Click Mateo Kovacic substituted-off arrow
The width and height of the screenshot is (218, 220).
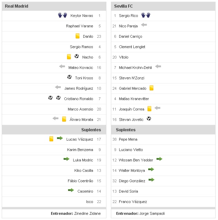[x=62, y=67]
